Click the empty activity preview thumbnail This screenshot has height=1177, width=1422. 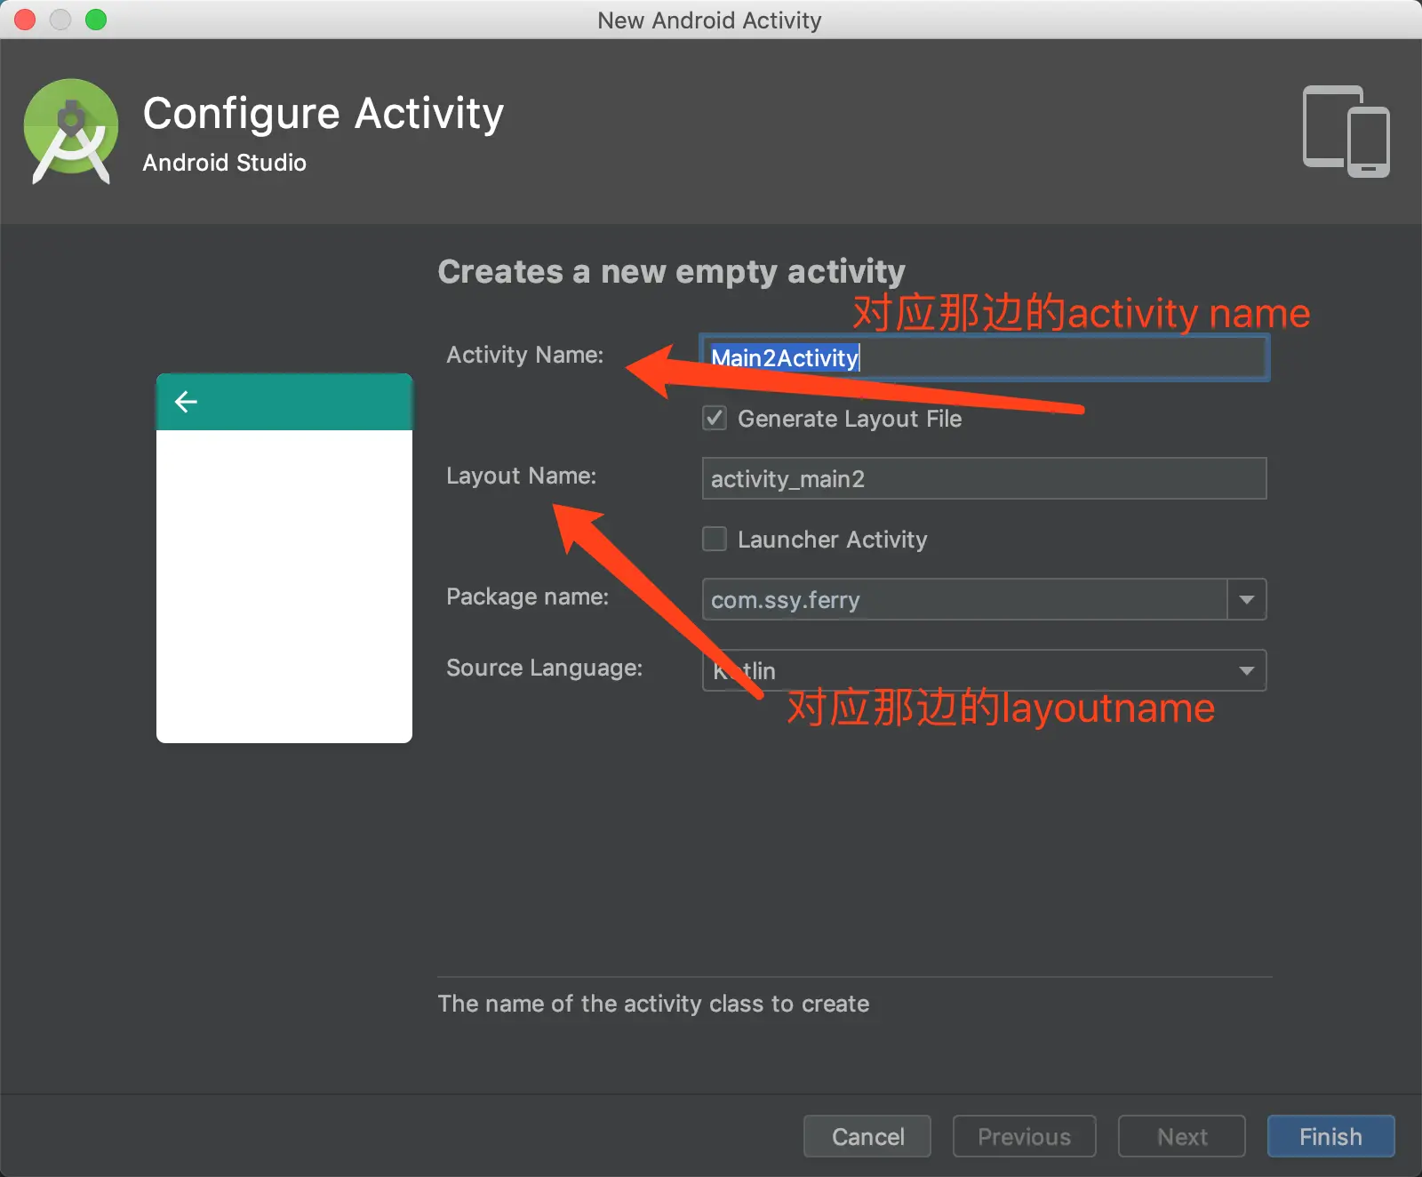(284, 558)
